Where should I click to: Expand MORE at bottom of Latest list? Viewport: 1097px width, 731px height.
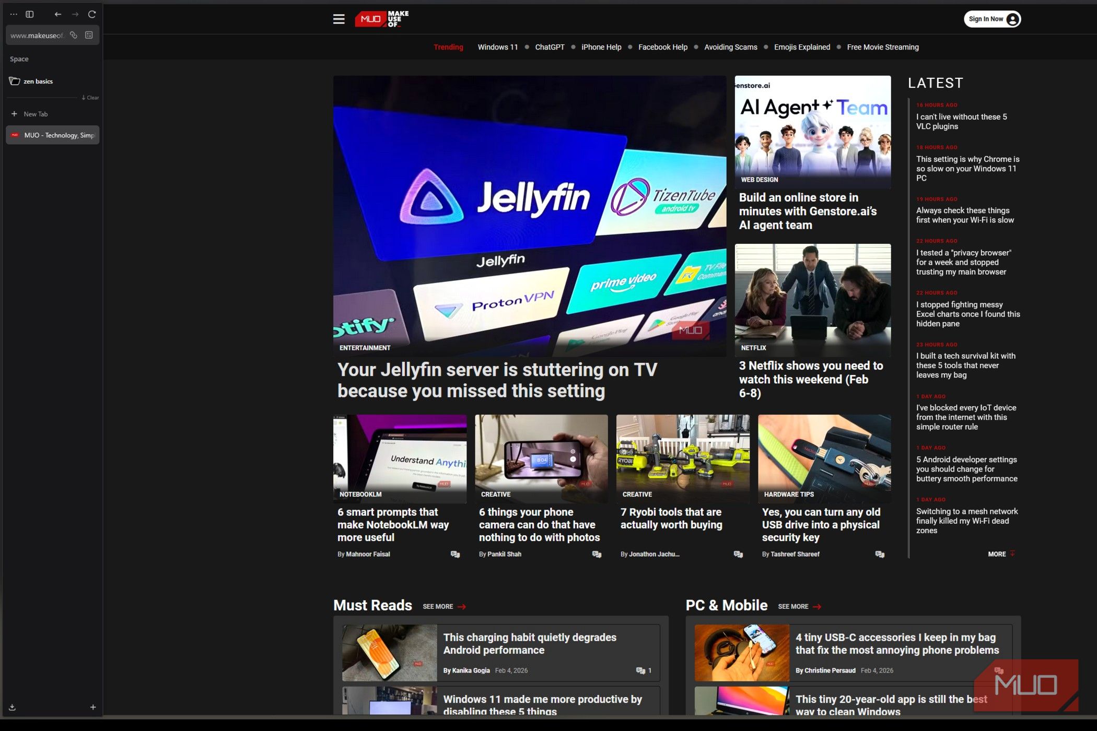tap(1000, 554)
